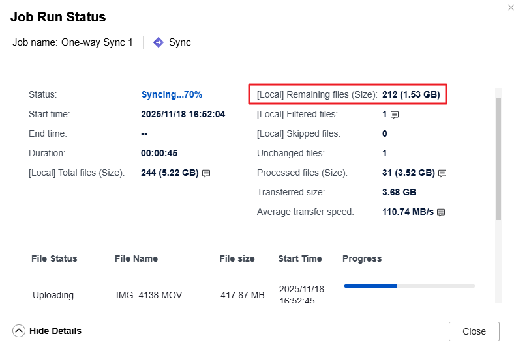This screenshot has width=514, height=349.
Task: Click the Progress column header
Action: 362,258
